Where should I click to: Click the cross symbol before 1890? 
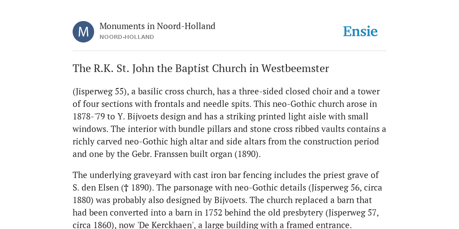point(126,188)
